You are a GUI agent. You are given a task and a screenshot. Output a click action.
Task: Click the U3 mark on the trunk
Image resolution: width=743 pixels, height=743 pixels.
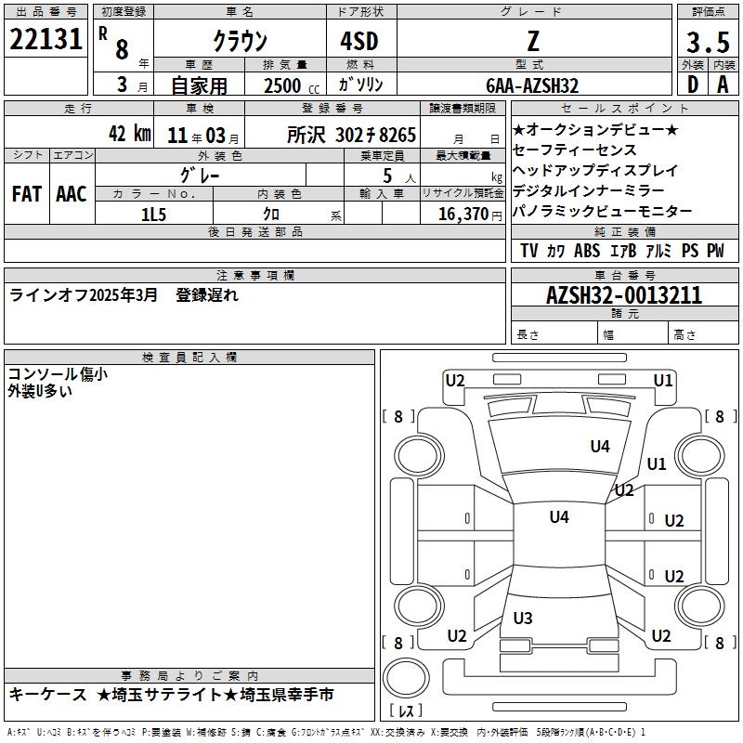click(x=523, y=619)
